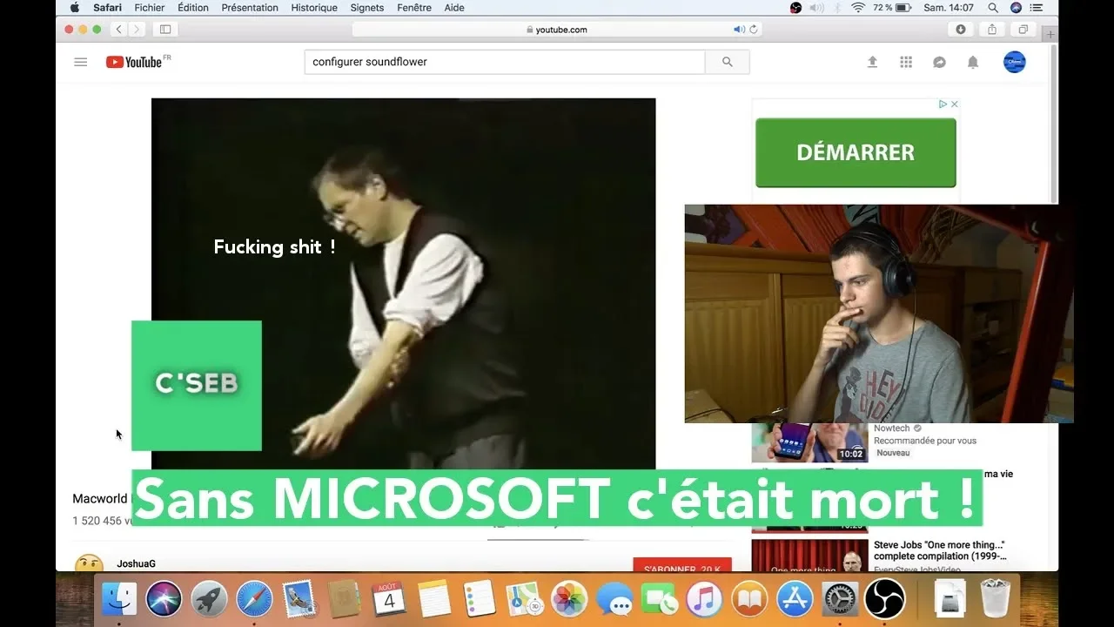Click the Sam. 14:07 clock
1114x627 pixels.
coord(949,8)
